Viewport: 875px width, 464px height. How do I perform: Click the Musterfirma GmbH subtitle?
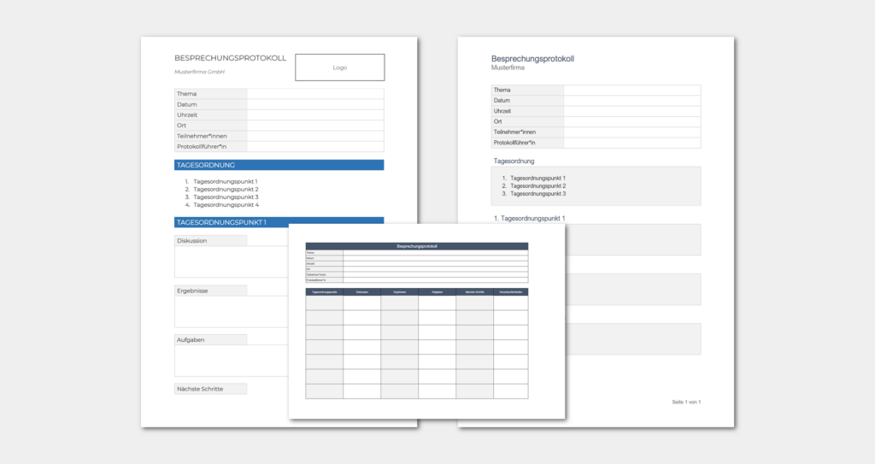199,72
